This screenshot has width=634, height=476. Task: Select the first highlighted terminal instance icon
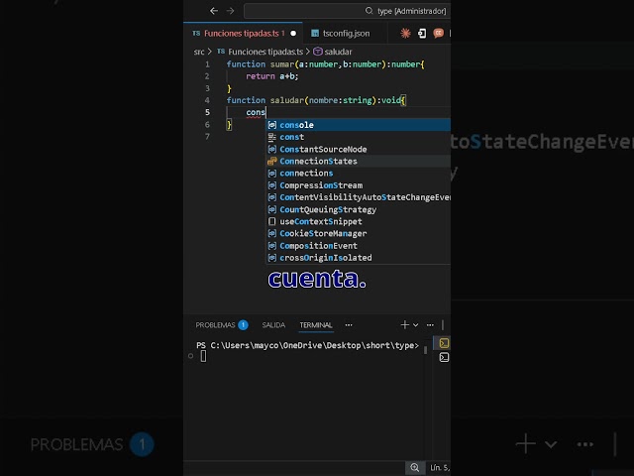point(444,343)
